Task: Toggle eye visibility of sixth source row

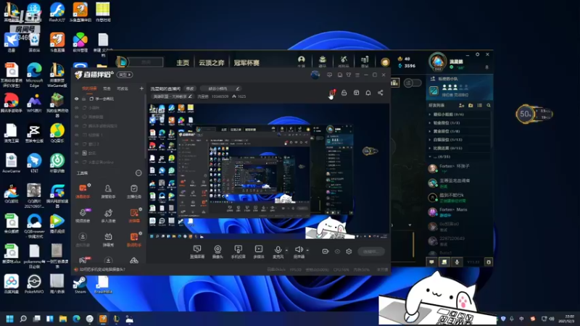Action: click(77, 144)
